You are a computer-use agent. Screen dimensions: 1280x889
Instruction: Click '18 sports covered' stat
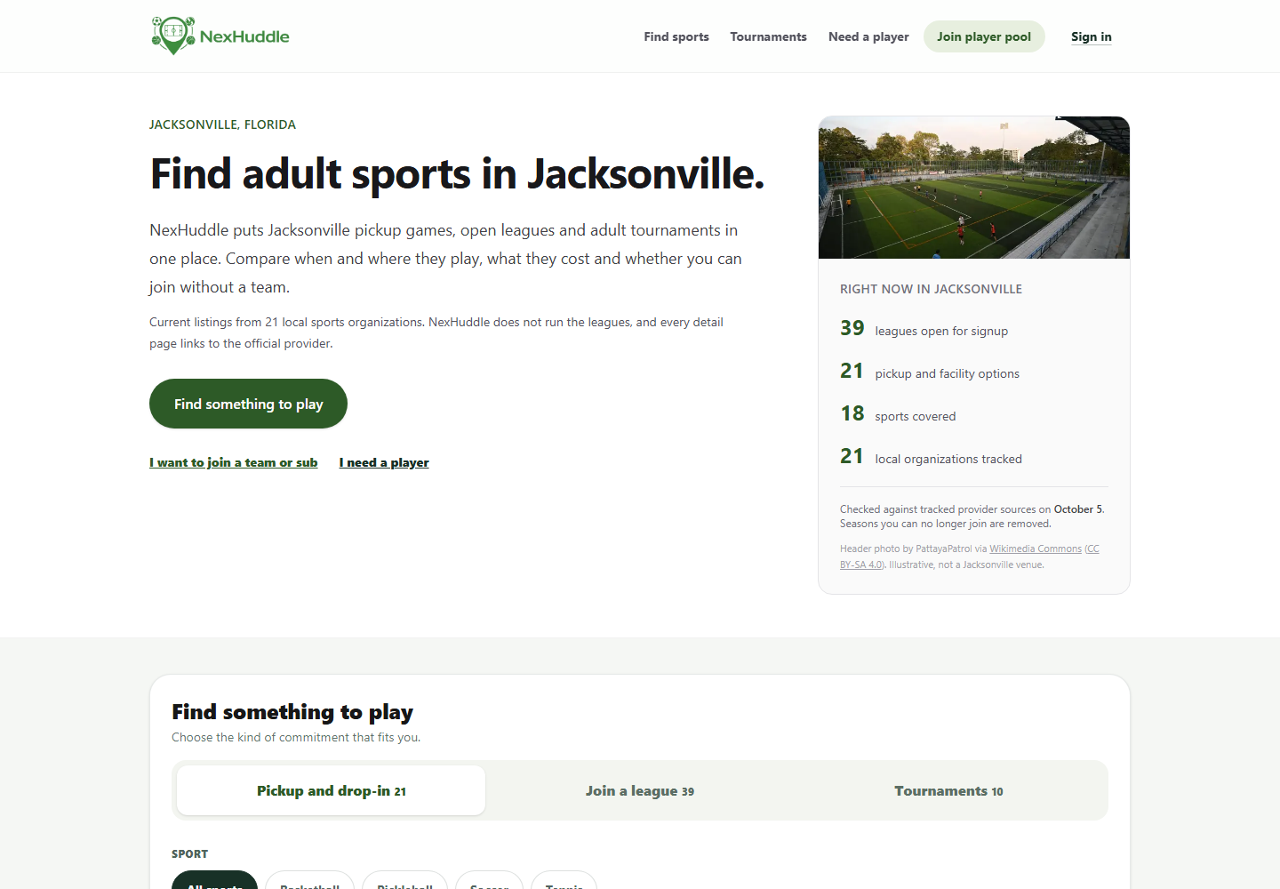pyautogui.click(x=898, y=414)
